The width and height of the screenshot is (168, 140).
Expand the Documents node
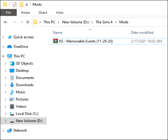point(6,78)
